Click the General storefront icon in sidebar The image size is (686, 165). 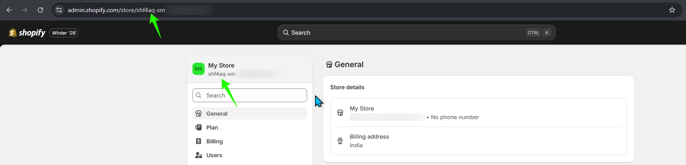199,113
